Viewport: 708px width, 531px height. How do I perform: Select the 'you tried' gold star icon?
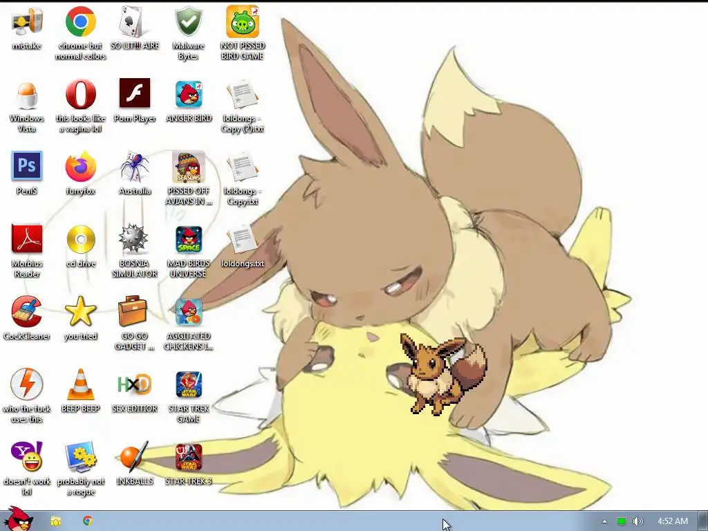(x=80, y=312)
